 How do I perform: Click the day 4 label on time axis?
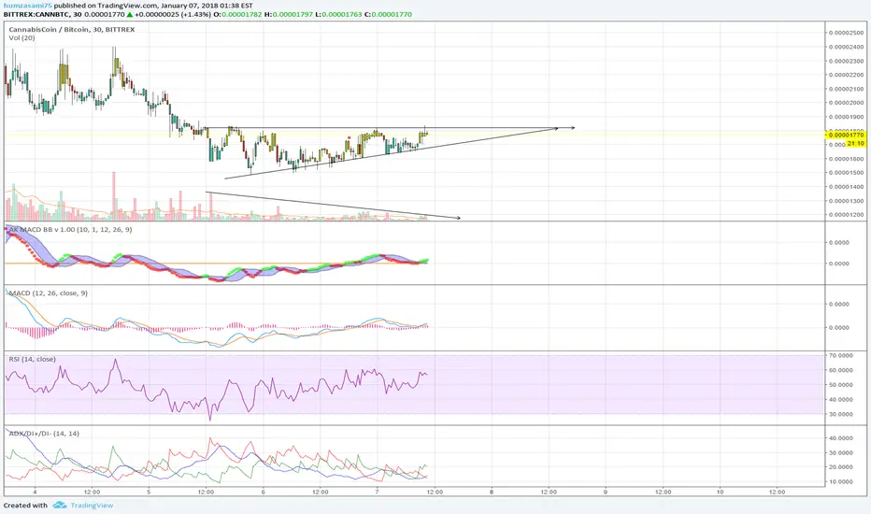click(35, 492)
